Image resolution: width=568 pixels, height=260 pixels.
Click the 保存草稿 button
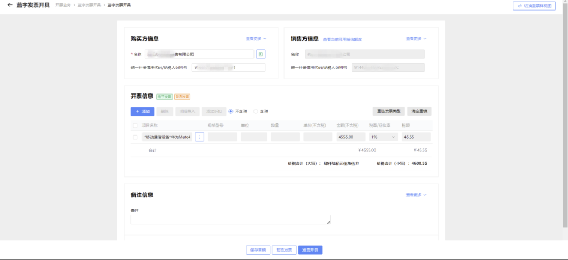point(258,250)
